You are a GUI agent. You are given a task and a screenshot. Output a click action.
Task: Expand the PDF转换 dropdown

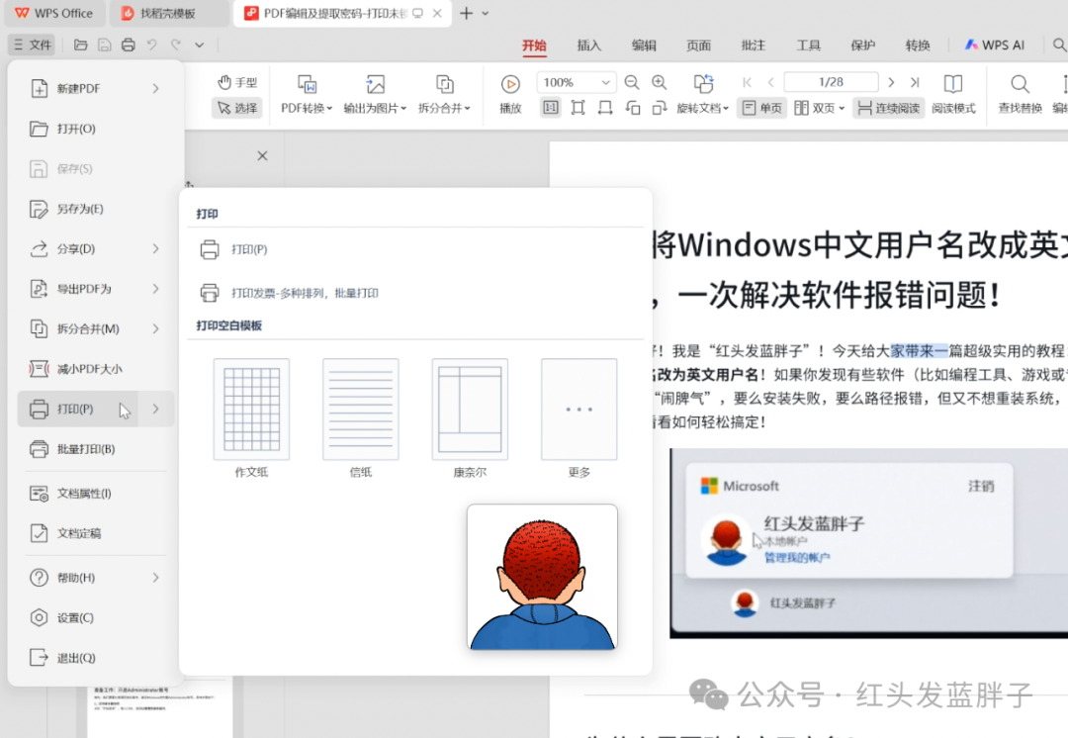(x=307, y=108)
